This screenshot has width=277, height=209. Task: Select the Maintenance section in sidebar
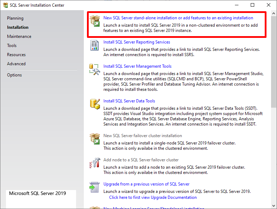point(19,36)
